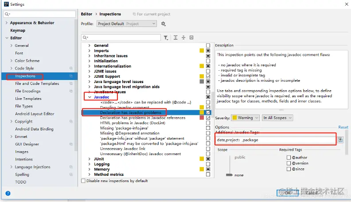Click the settings search magnifier icon
This screenshot has height=202, width=351.
(x=7, y=14)
